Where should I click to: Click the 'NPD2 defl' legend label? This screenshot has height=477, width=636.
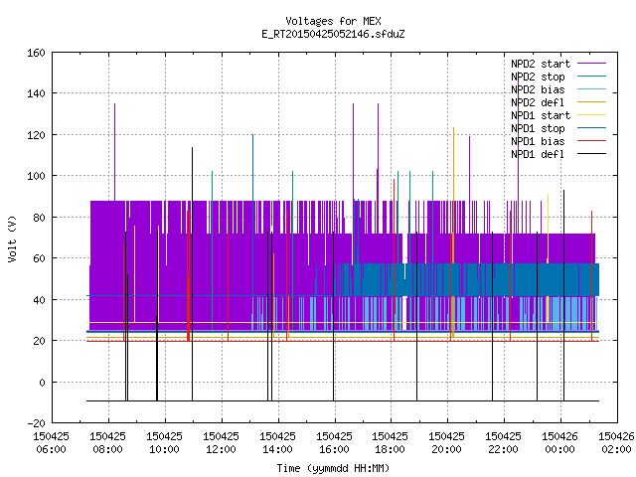click(x=538, y=102)
